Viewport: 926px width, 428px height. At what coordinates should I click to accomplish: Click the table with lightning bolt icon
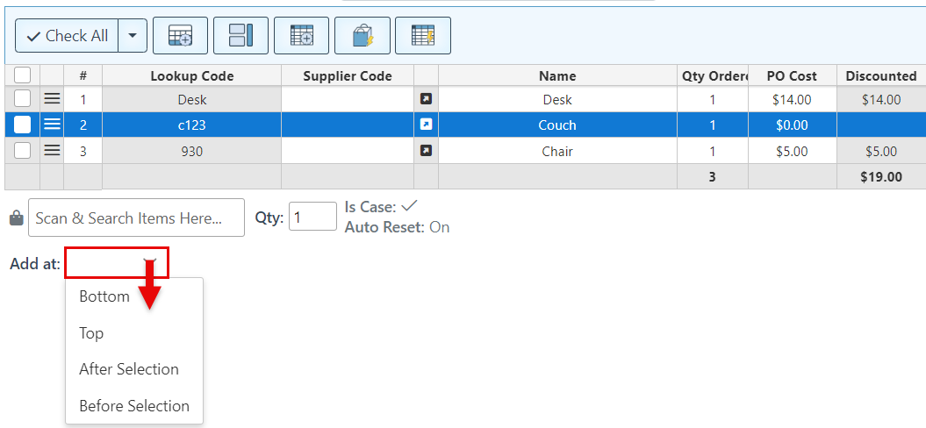click(x=422, y=36)
